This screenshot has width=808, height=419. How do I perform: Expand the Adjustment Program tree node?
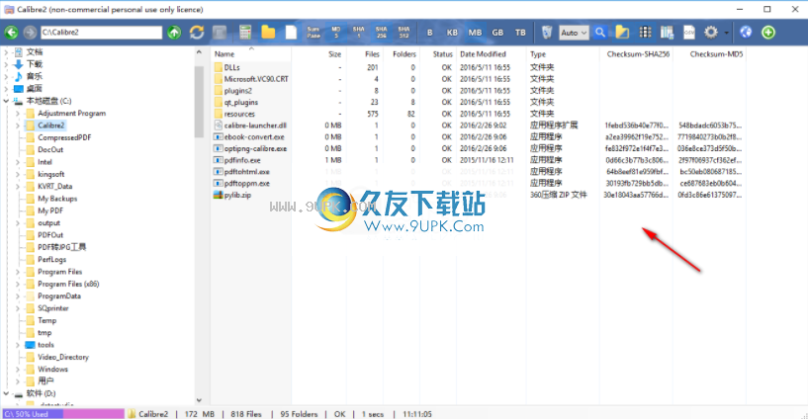pyautogui.click(x=18, y=114)
